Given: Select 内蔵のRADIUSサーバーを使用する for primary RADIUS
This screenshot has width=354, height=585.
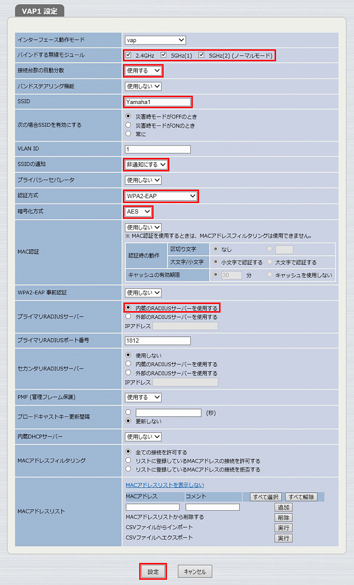Looking at the screenshot, I should (128, 308).
